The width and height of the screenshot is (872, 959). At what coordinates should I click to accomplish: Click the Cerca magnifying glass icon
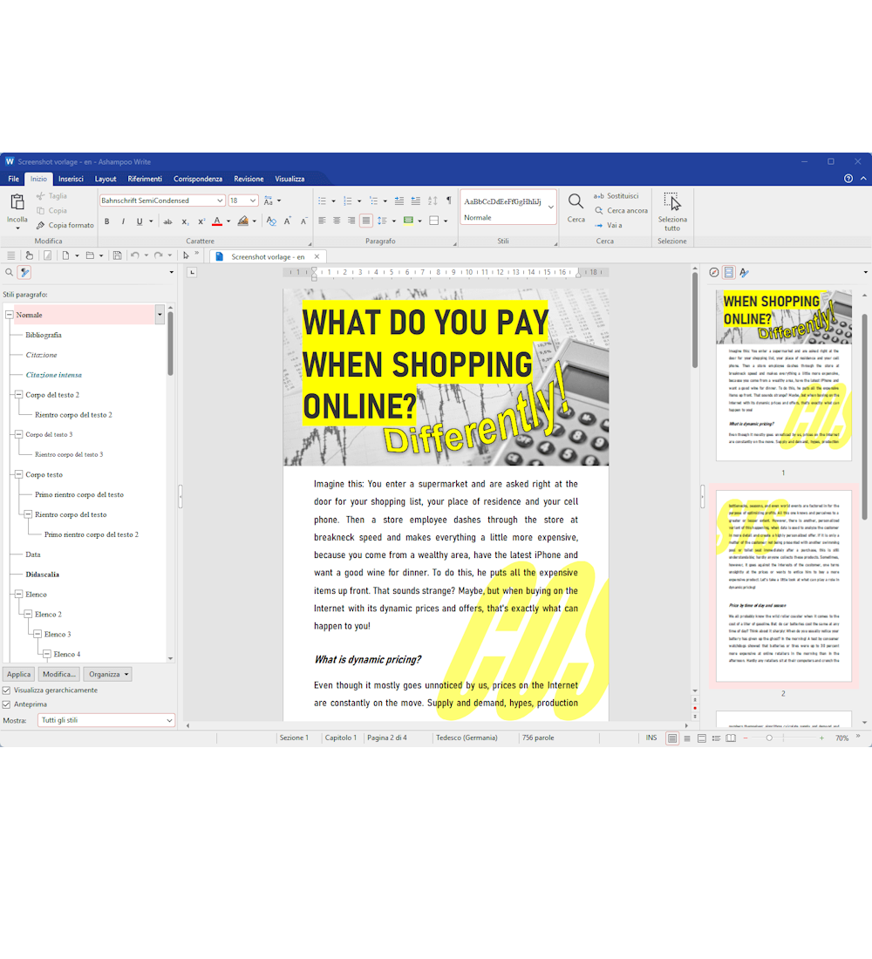click(x=576, y=202)
